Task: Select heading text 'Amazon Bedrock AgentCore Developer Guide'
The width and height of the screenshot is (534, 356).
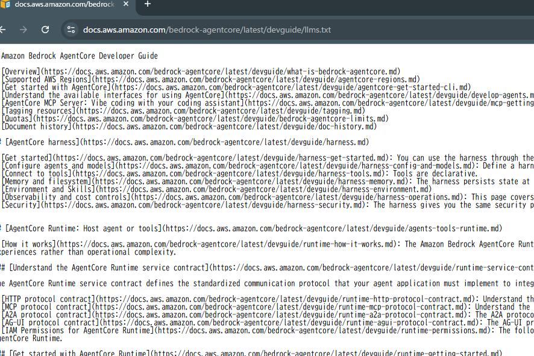Action: coord(80,56)
